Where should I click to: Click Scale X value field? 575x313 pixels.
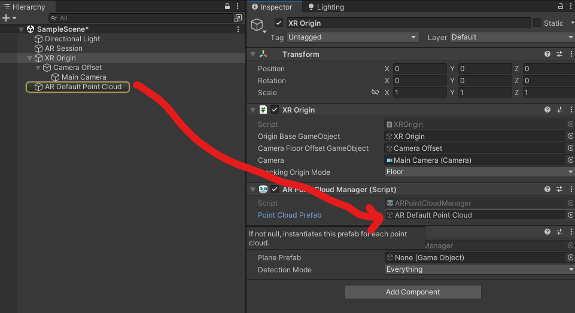click(x=419, y=93)
